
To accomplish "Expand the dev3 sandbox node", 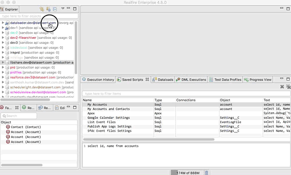I will click(x=3, y=43).
